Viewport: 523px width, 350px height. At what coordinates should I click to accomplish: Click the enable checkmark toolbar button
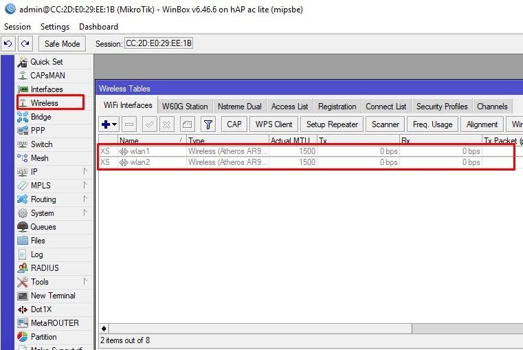coord(149,124)
